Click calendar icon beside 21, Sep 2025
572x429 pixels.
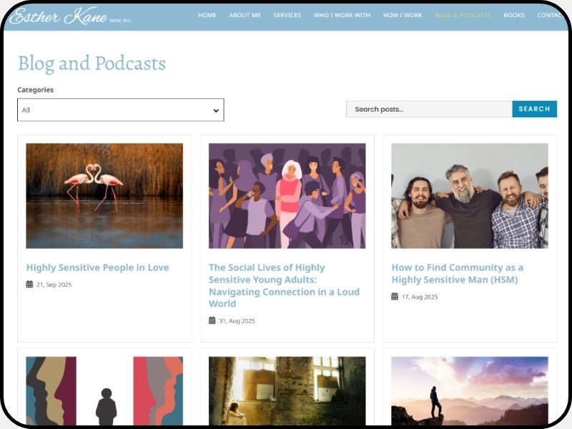(x=29, y=285)
